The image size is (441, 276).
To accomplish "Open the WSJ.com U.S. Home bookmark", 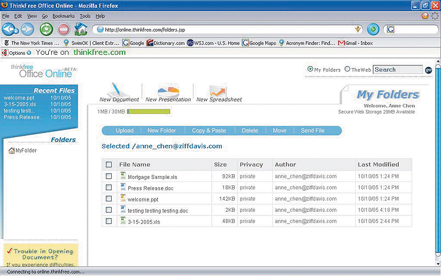I will 213,43.
